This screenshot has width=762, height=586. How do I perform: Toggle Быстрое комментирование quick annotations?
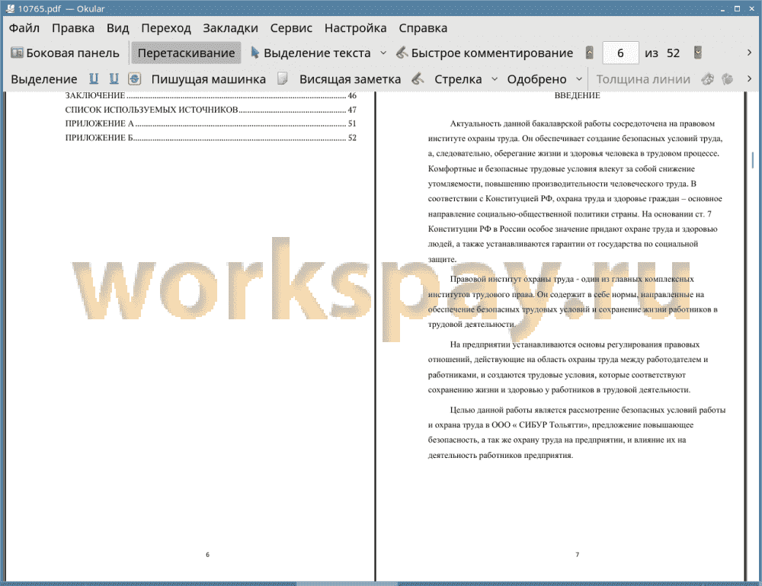click(x=484, y=53)
